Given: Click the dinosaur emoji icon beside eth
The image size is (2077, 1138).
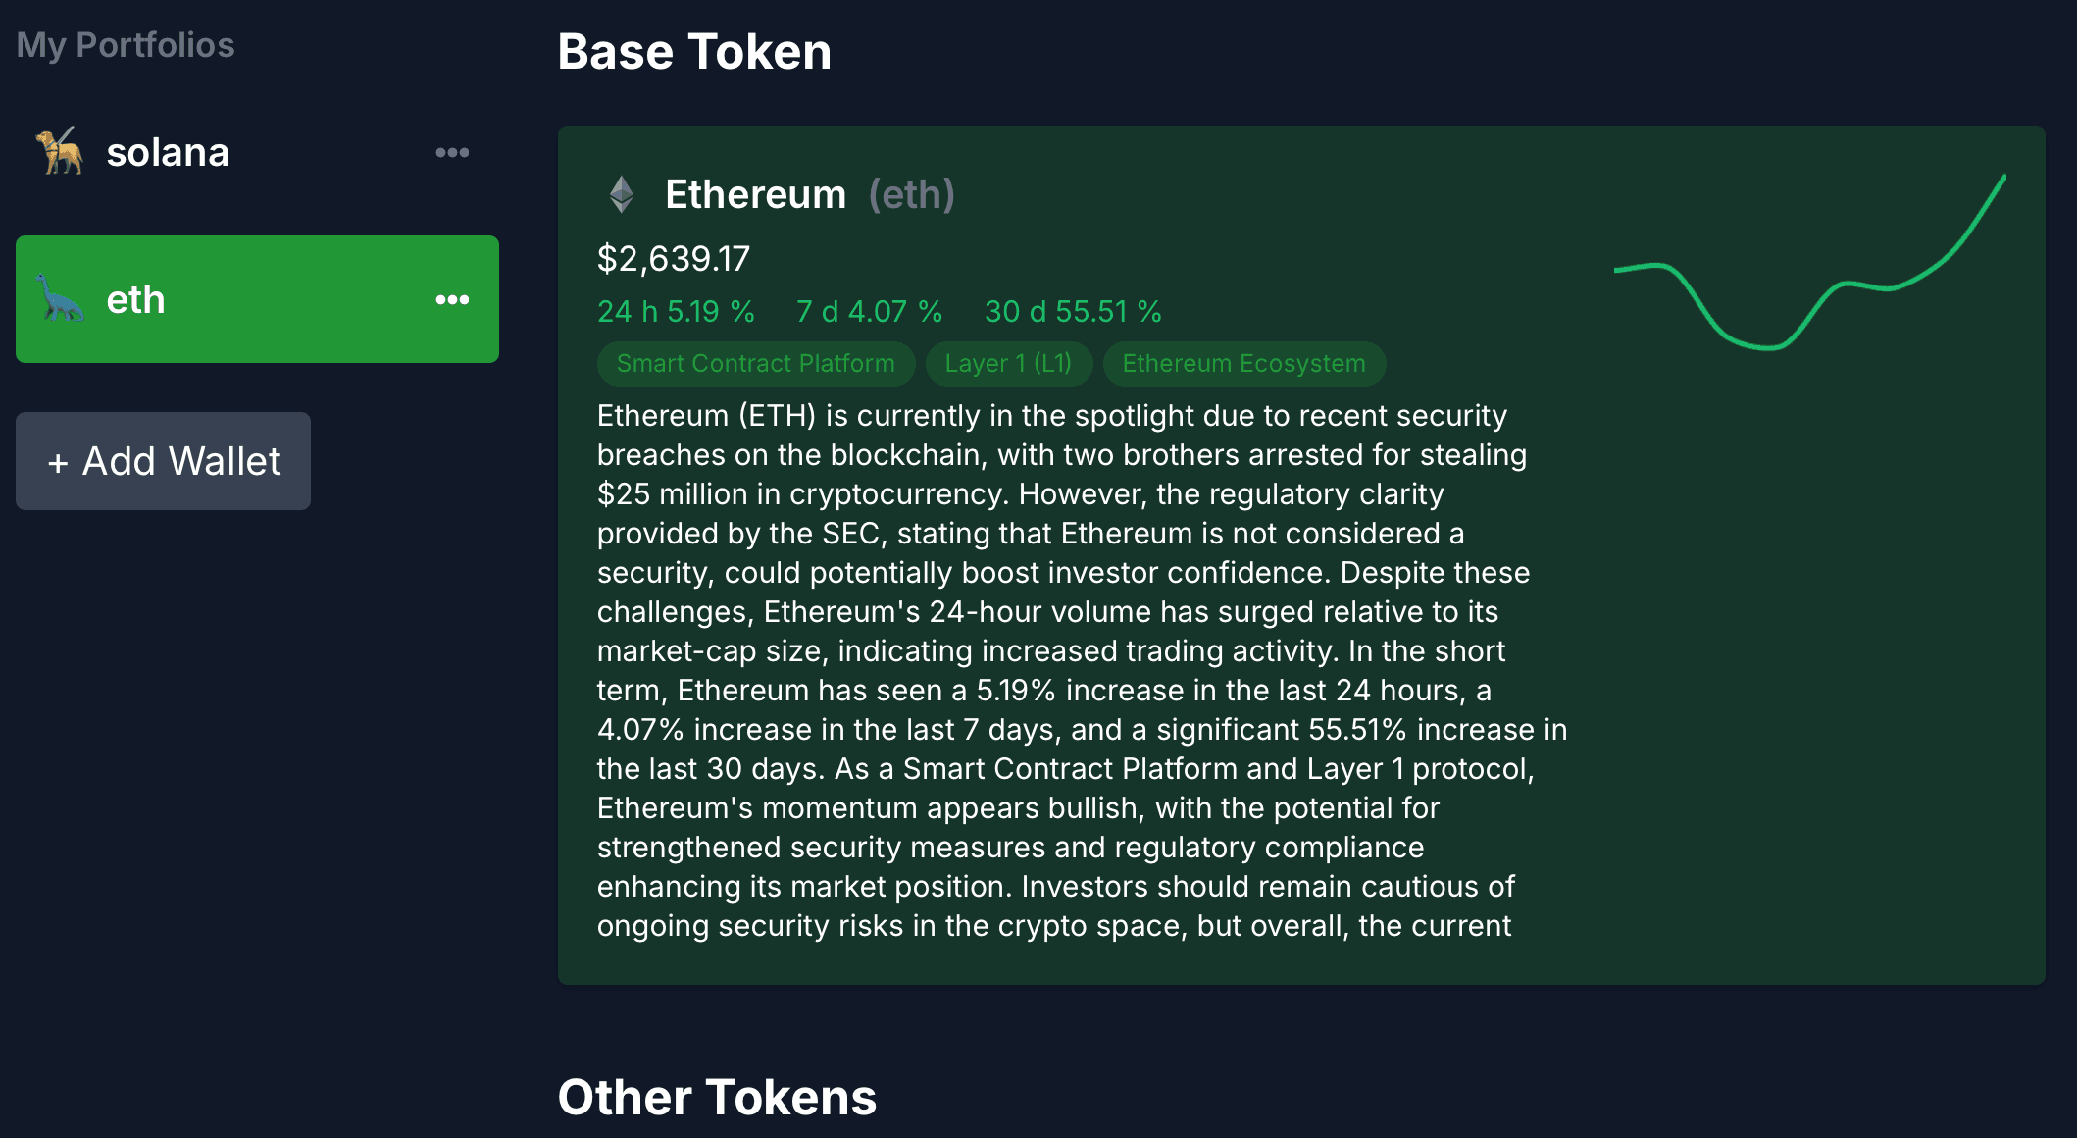Looking at the screenshot, I should pos(59,299).
